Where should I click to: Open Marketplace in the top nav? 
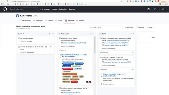(63, 9)
